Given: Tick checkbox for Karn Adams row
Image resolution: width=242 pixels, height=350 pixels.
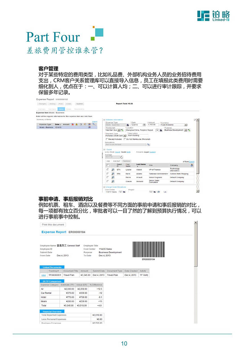Looking at the screenshot, I should [x=108, y=174].
